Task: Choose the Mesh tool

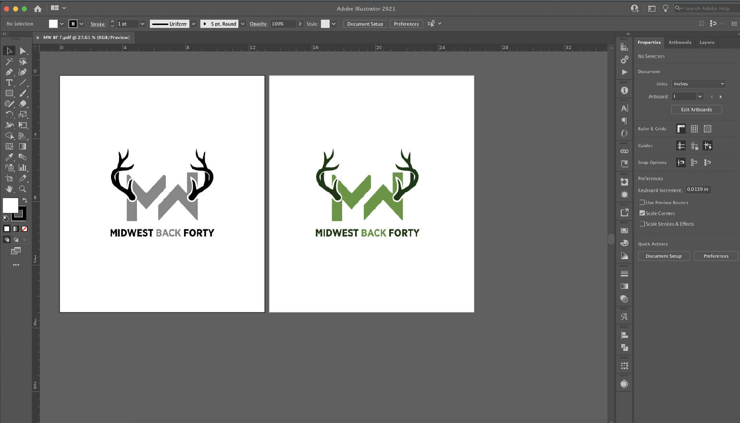Action: pos(9,146)
